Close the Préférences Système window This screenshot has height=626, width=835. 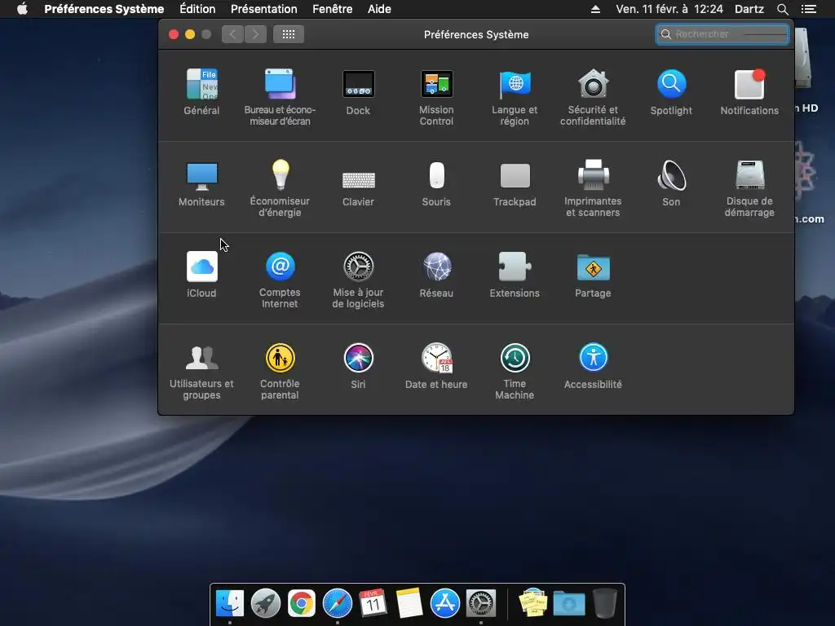click(x=174, y=34)
